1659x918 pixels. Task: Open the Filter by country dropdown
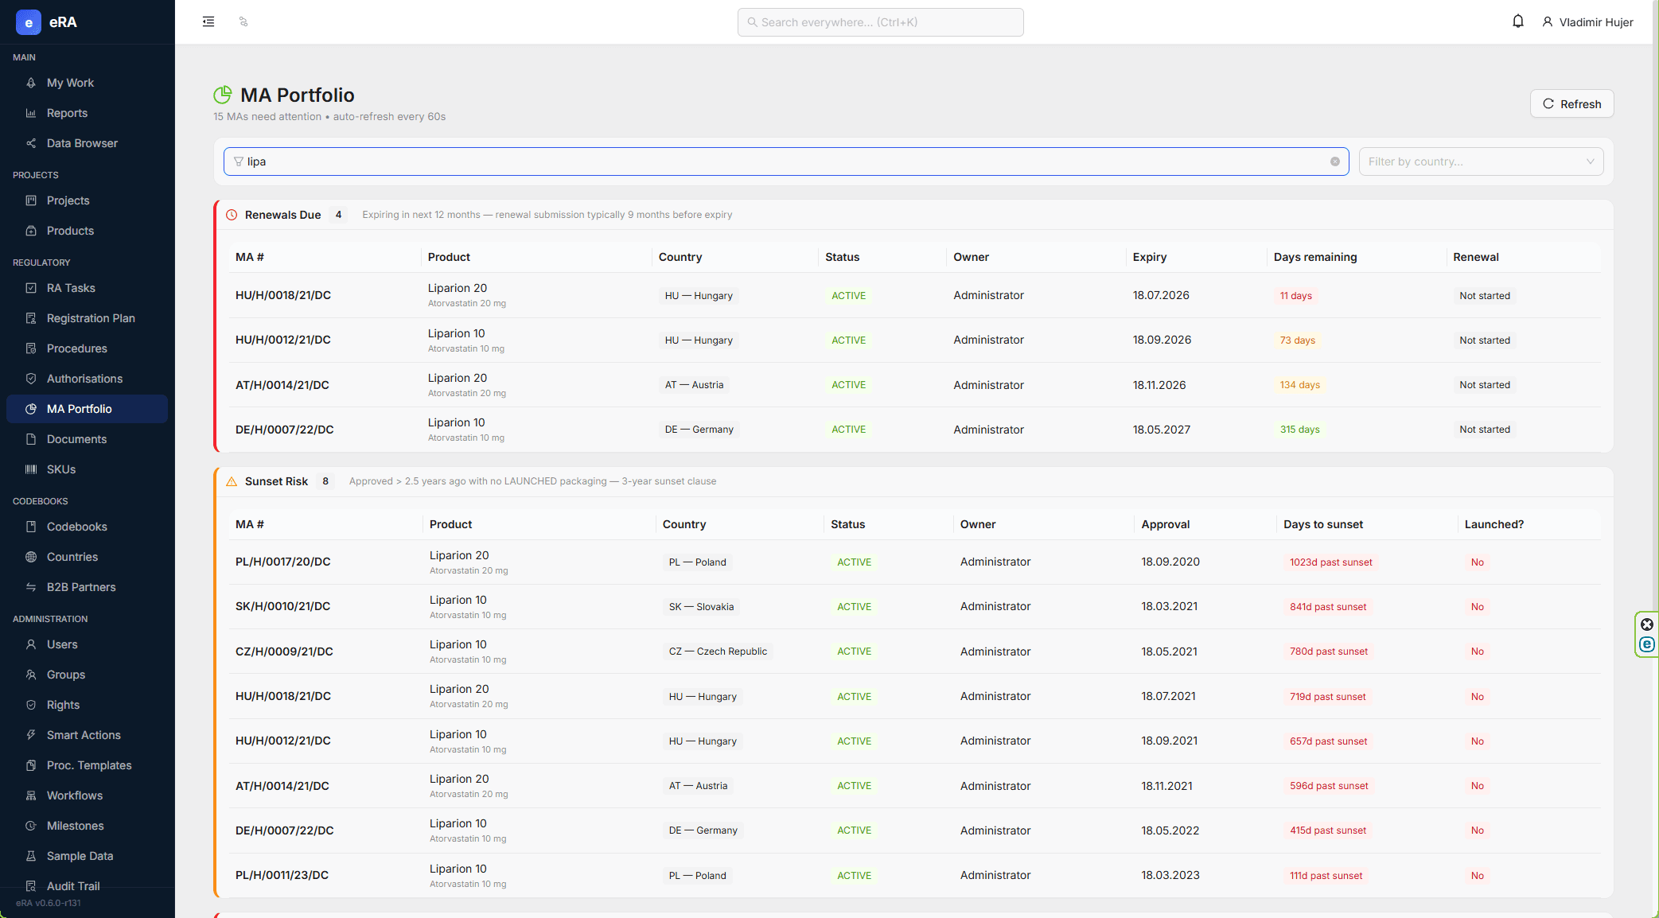pos(1481,161)
